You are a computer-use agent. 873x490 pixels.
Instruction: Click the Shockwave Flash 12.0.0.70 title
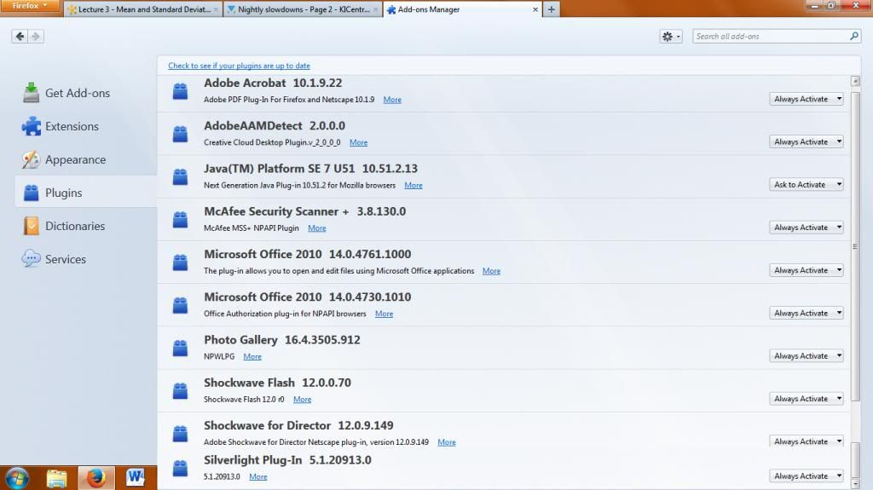click(x=277, y=383)
